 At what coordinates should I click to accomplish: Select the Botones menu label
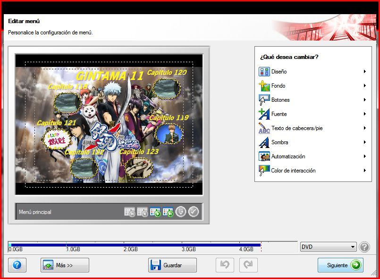point(280,100)
